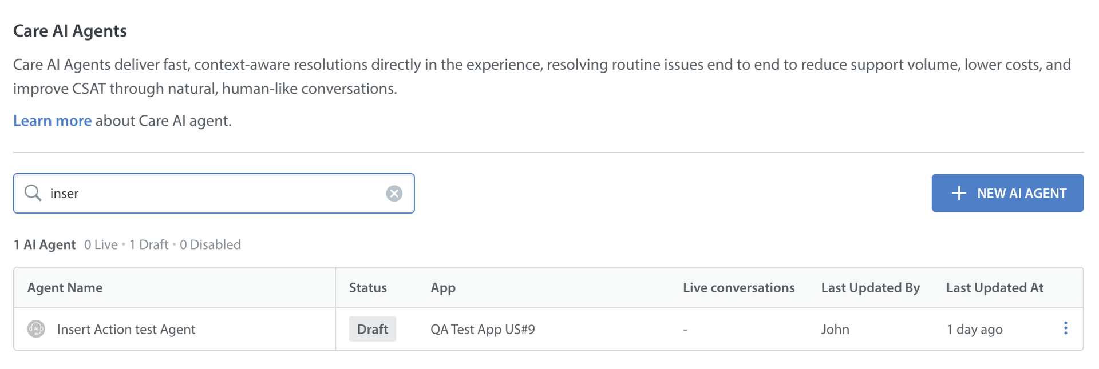Click the Status column header

click(x=368, y=288)
